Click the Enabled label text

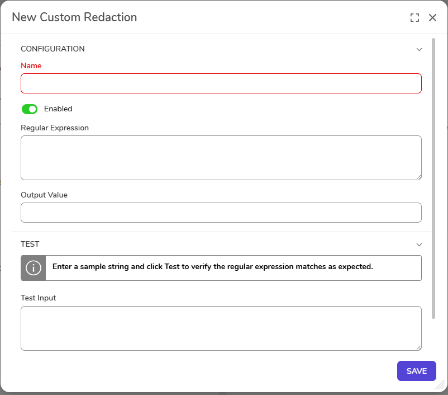click(58, 109)
